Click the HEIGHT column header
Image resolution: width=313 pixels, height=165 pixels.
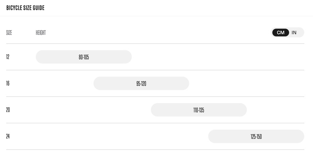coord(41,33)
